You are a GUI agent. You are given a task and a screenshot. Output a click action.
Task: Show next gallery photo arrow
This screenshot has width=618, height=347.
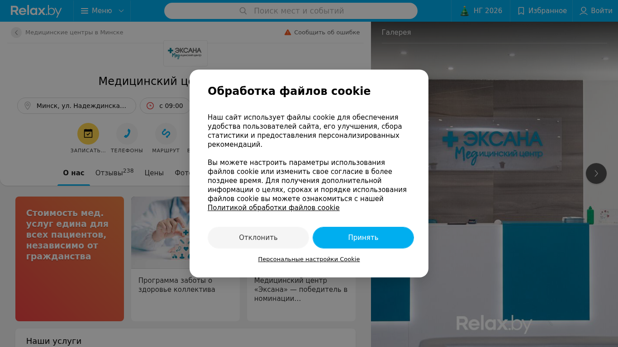[x=596, y=173]
